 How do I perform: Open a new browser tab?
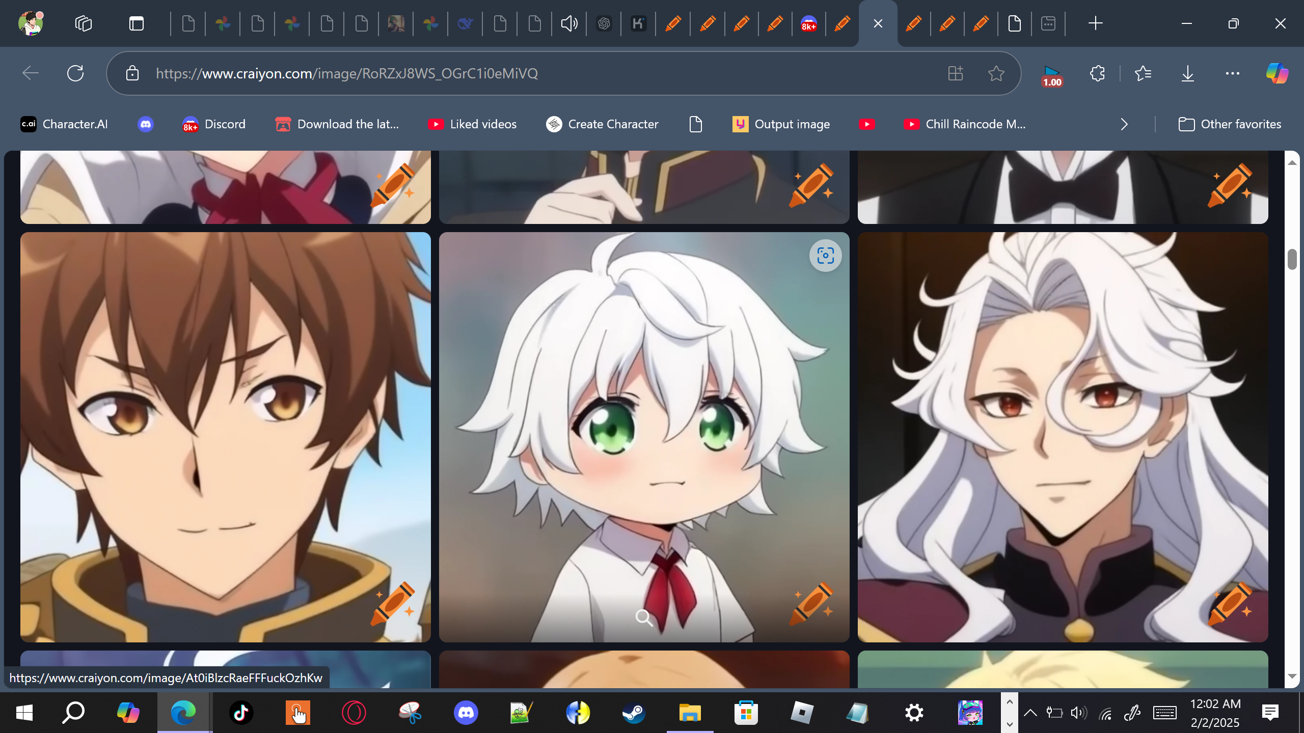tap(1095, 23)
